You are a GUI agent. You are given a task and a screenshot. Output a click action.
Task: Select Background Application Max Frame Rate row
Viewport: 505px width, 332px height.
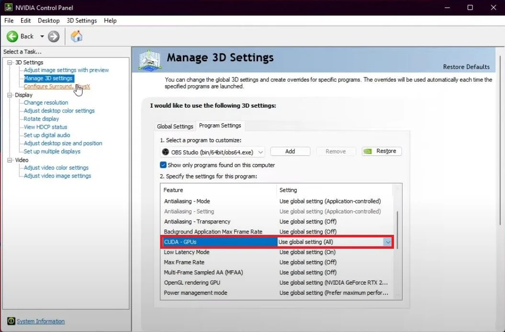[277, 232]
